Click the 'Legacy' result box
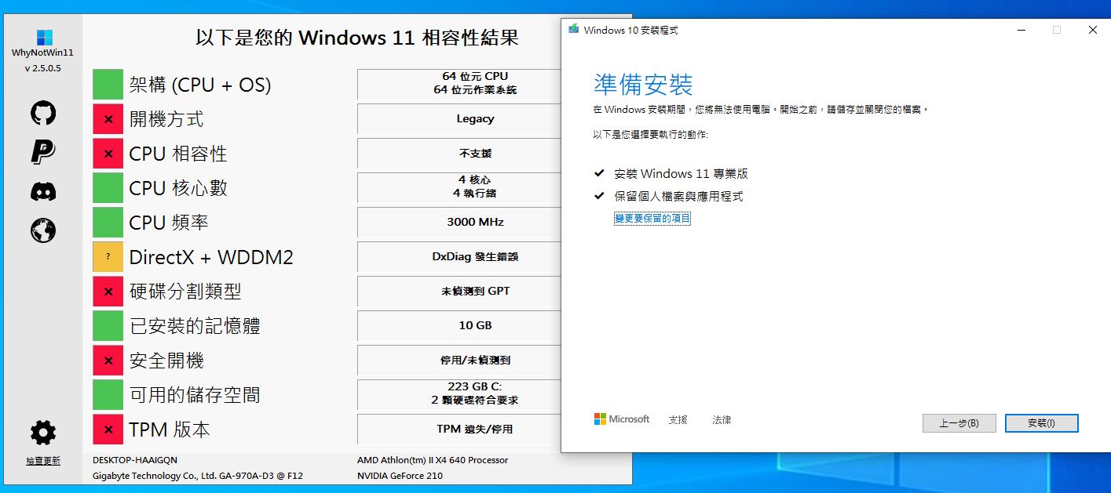Viewport: 1111px width, 493px height. (459, 118)
